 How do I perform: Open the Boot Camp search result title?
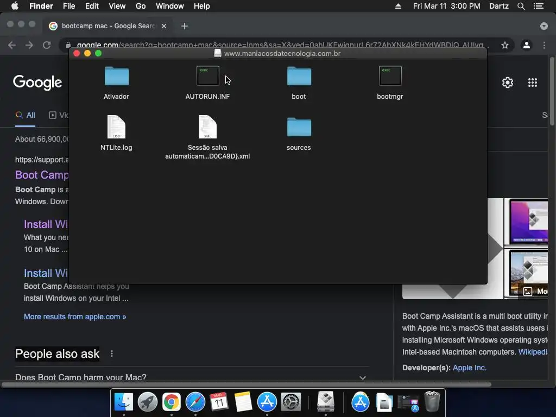(42, 175)
